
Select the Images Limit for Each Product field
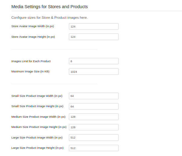coord(94,61)
